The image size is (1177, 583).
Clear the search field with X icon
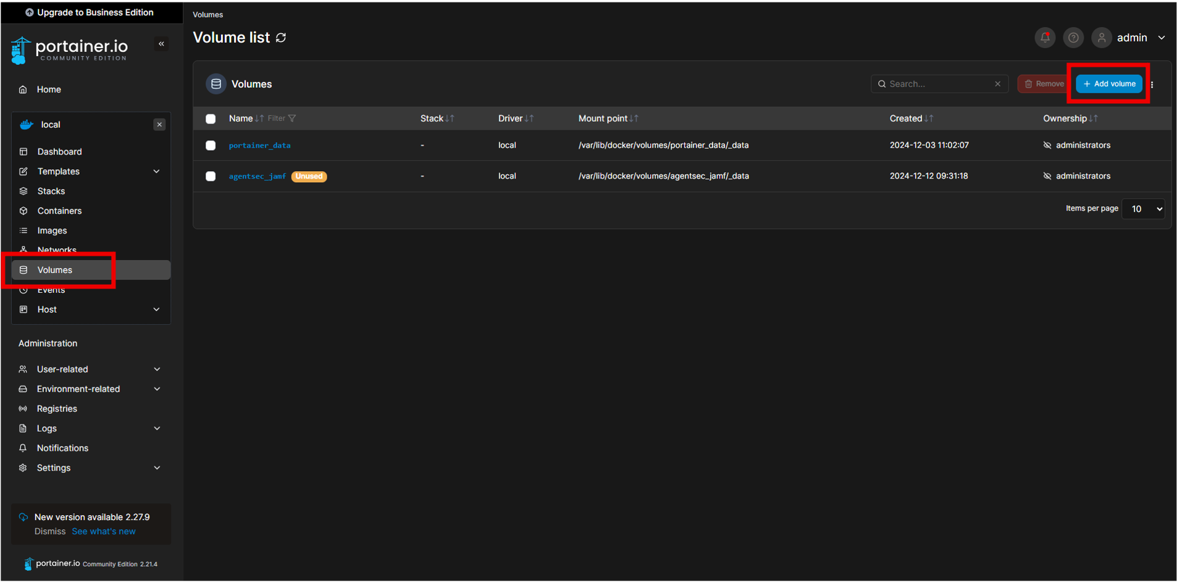pos(997,84)
